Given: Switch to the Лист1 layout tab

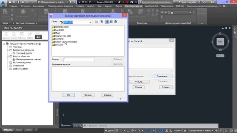Looking at the screenshot, I should pos(19,130).
